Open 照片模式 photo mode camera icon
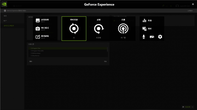Image resolution: width=197 pixels, height=110 pixels. click(38, 29)
